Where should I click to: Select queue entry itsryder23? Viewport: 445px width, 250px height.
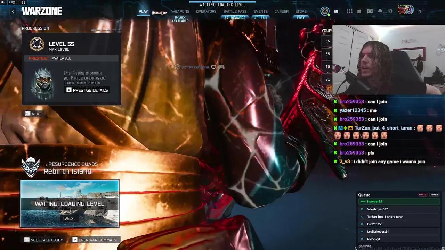(399, 201)
